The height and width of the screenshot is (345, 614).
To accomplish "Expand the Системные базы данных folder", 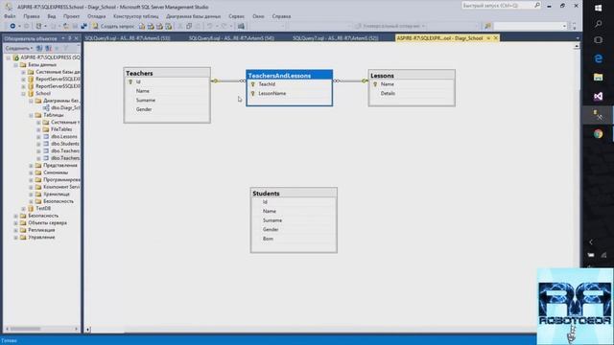I will coord(23,72).
